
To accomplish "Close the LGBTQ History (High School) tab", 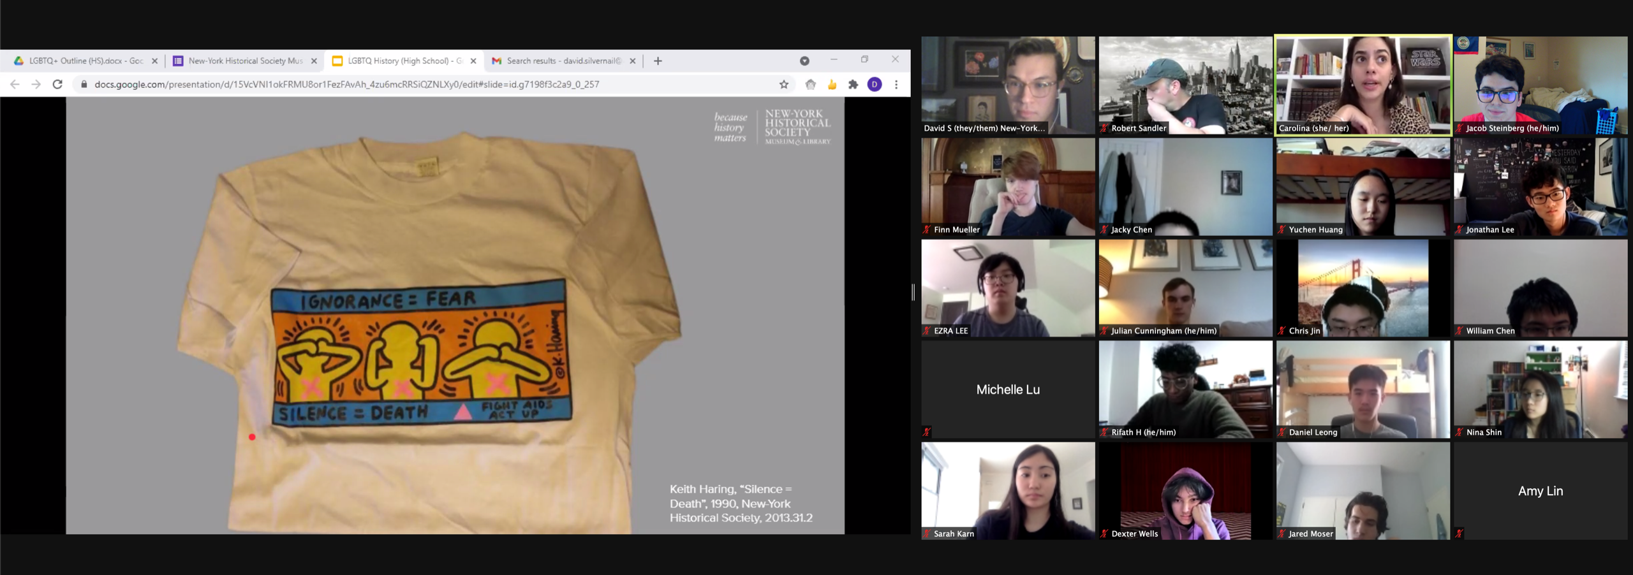I will coord(473,61).
